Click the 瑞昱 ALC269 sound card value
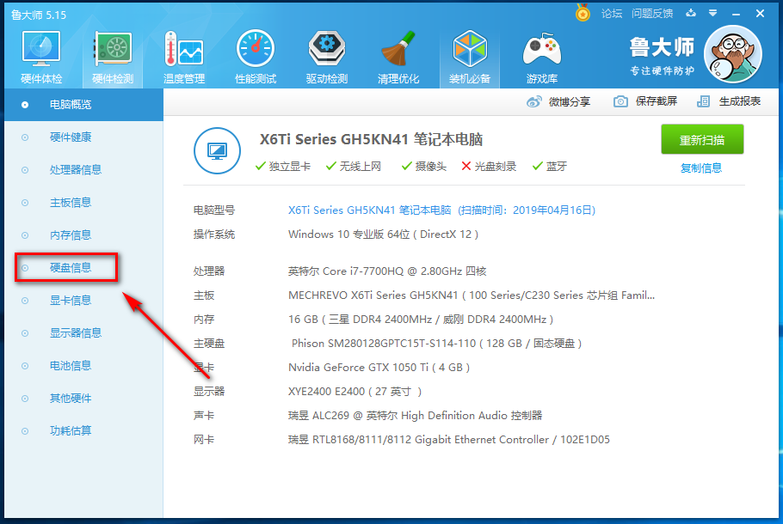This screenshot has height=524, width=783. coord(415,415)
